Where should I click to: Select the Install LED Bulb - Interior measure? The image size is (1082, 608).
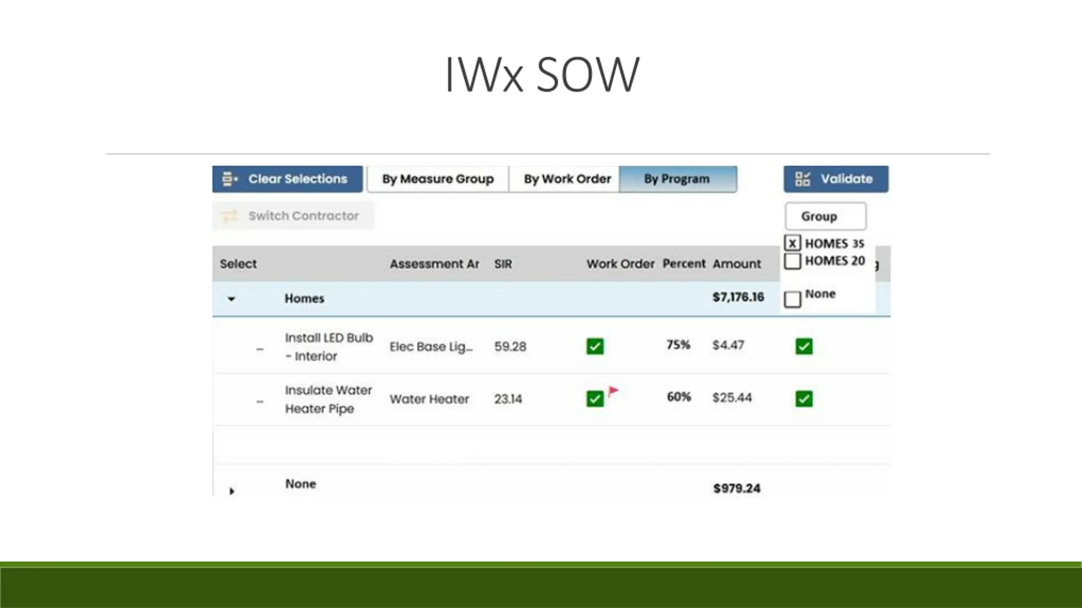pos(329,347)
